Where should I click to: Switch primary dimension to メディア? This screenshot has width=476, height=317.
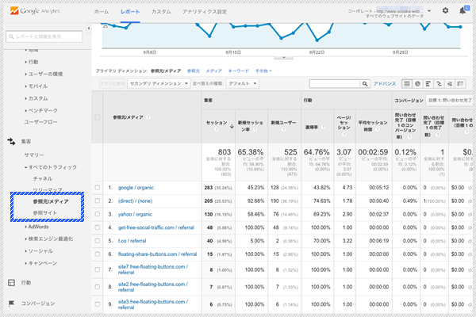point(213,71)
